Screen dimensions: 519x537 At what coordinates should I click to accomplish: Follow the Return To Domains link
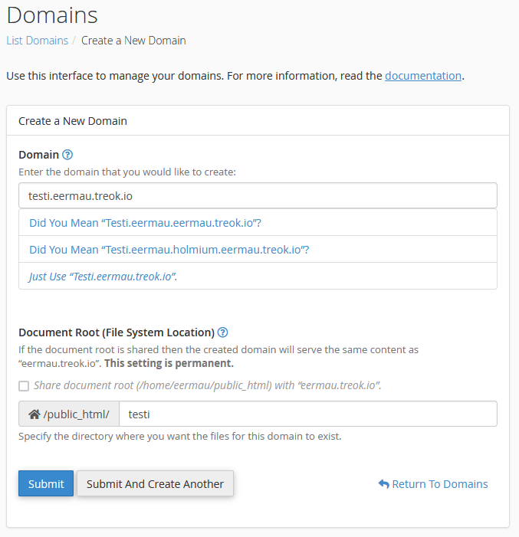pyautogui.click(x=440, y=484)
